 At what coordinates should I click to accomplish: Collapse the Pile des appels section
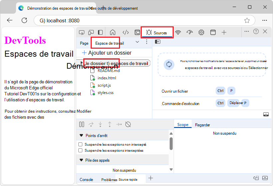click(81, 160)
